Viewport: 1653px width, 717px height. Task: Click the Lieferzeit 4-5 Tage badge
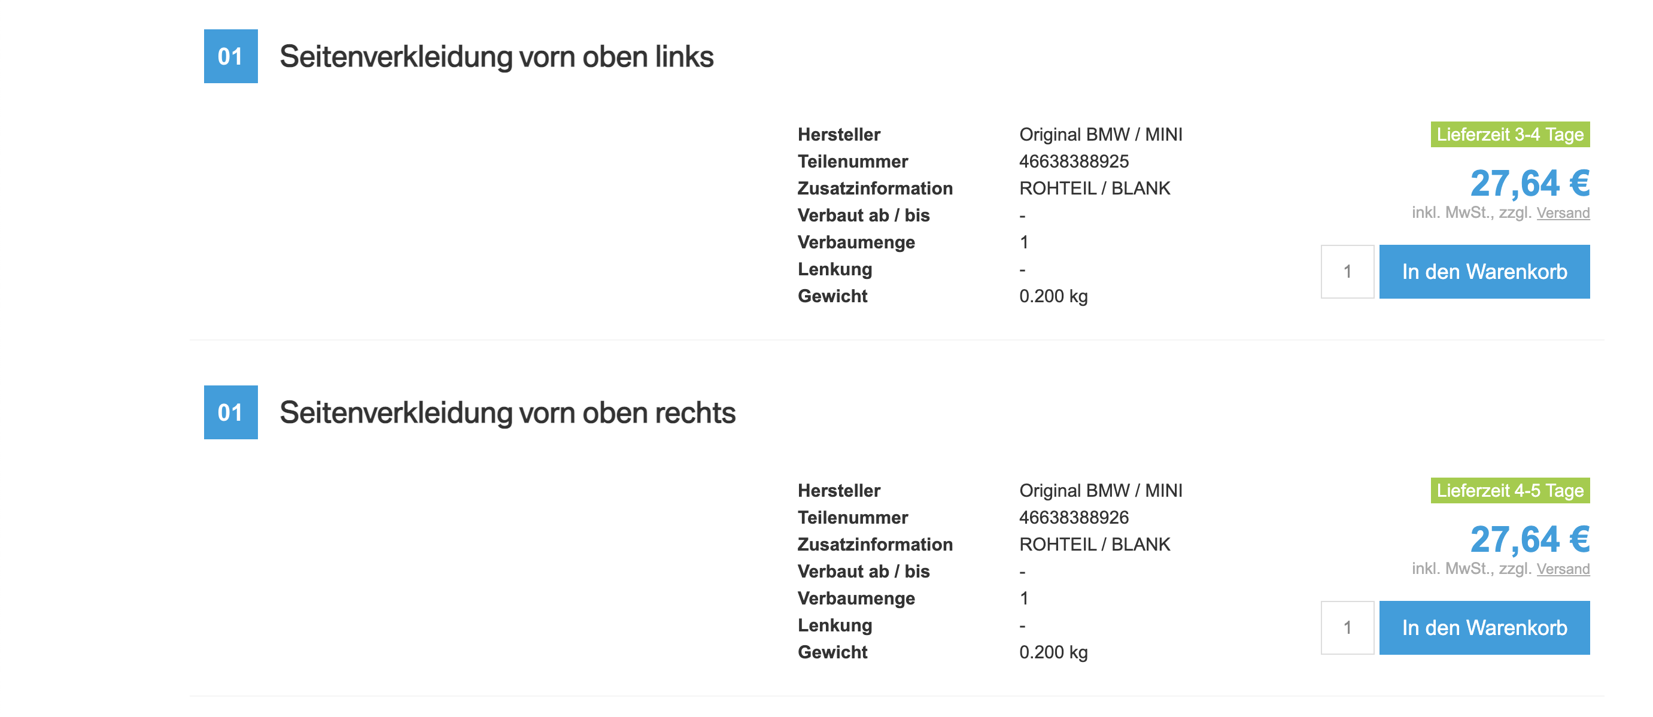click(1509, 490)
